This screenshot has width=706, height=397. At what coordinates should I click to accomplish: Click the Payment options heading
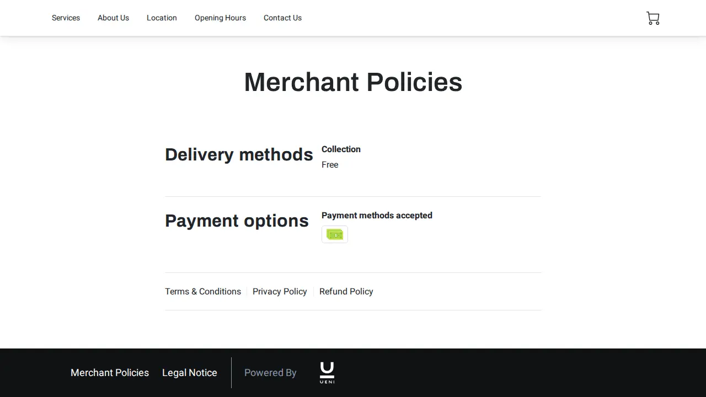(237, 221)
